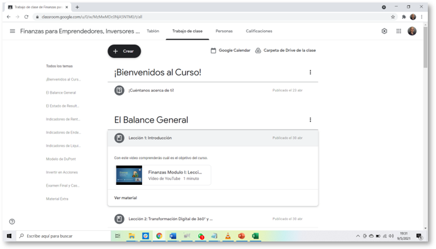Filter by Examen Final y Cas... topic

(62, 185)
